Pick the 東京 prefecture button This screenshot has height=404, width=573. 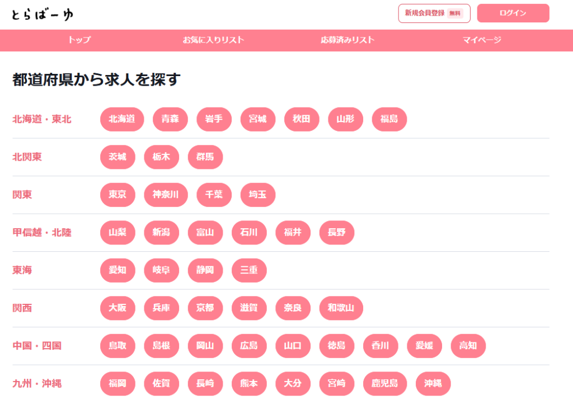pyautogui.click(x=118, y=195)
